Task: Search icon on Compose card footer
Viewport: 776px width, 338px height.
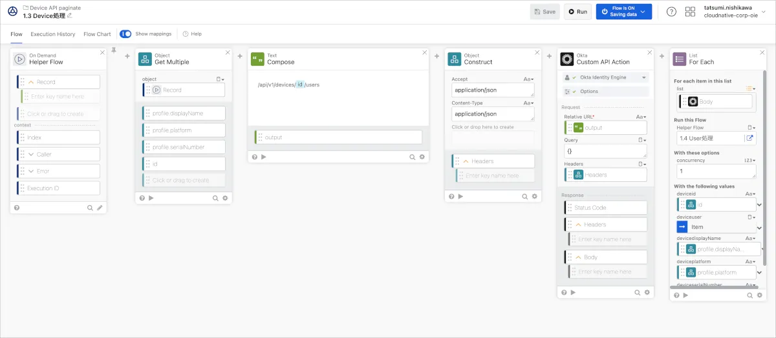Action: [412, 157]
